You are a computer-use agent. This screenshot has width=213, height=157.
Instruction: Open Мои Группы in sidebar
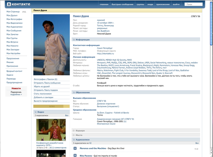click(x=12, y=38)
